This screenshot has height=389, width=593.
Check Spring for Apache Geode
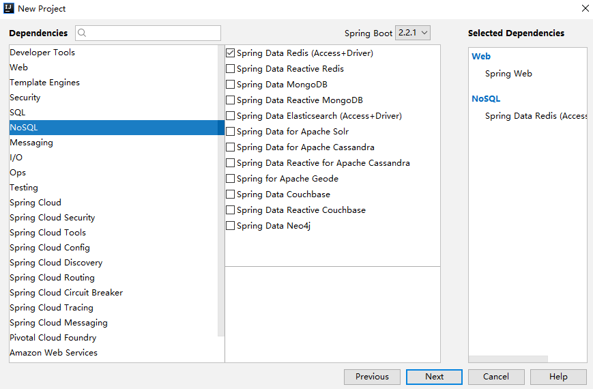click(x=231, y=179)
